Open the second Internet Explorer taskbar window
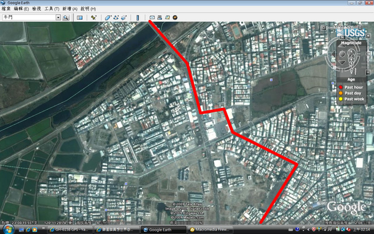The width and height of the screenshot is (374, 234). coord(116,230)
